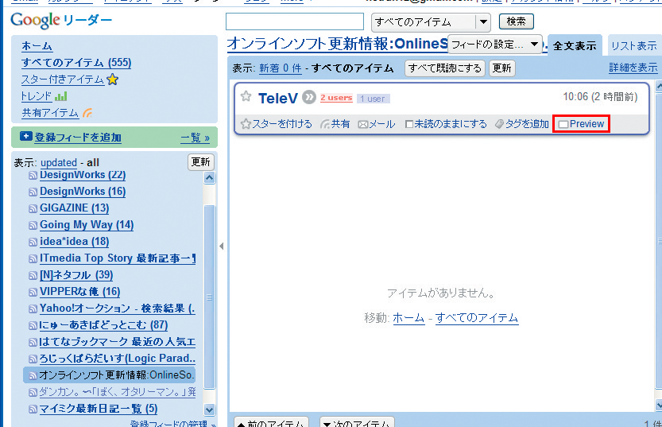Click feed icon beside DesignWorks (16)
662x427 pixels.
pyautogui.click(x=33, y=192)
